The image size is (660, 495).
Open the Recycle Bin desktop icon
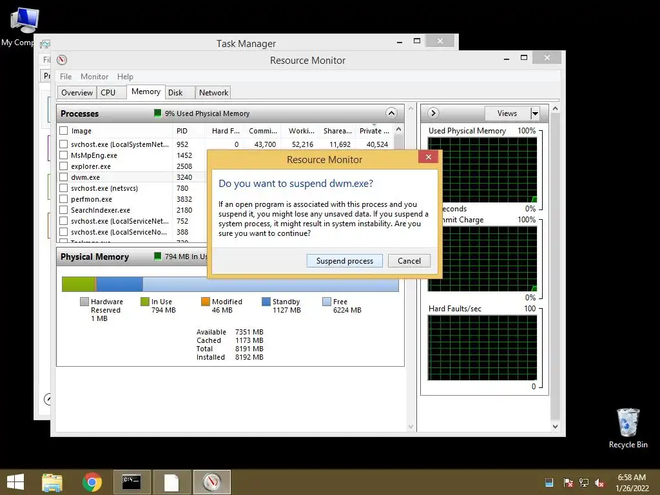coord(628,429)
